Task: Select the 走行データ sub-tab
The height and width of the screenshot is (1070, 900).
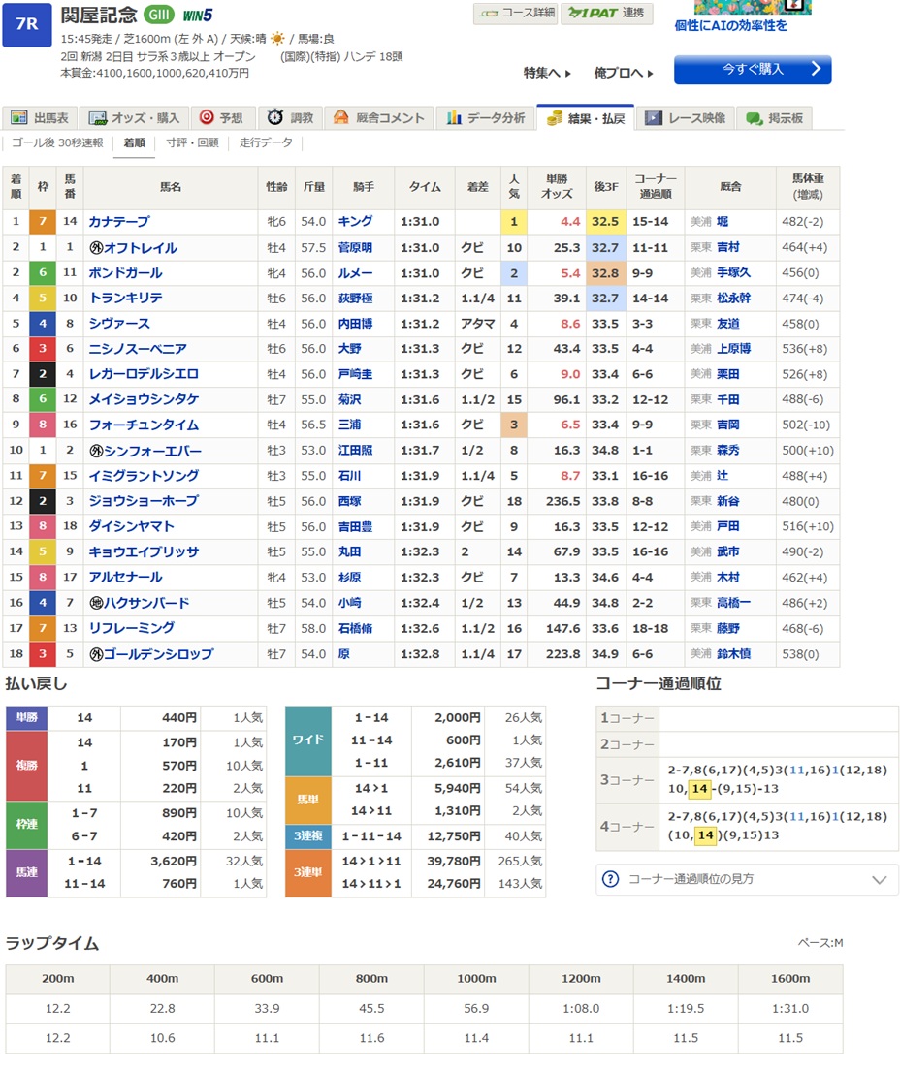Action: coord(266,142)
